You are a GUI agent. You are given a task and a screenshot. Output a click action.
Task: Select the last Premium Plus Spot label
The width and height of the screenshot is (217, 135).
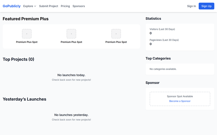(116, 42)
